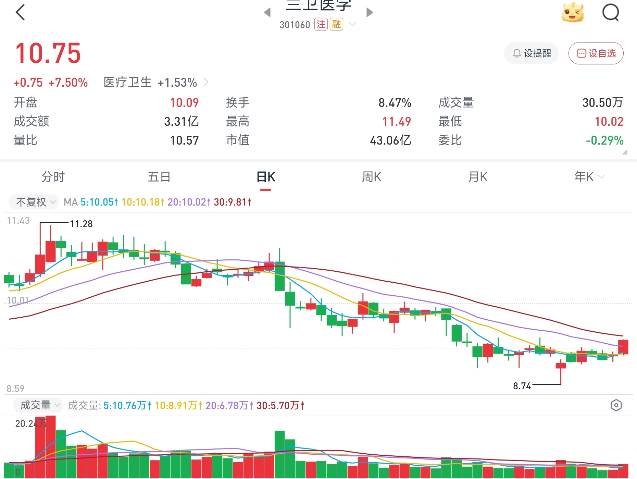The width and height of the screenshot is (637, 479).
Task: Open the search magnifier icon
Action: tap(611, 12)
